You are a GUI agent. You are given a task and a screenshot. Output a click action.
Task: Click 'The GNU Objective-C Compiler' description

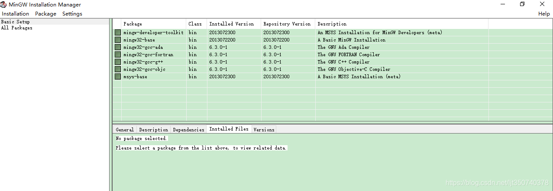pos(354,69)
